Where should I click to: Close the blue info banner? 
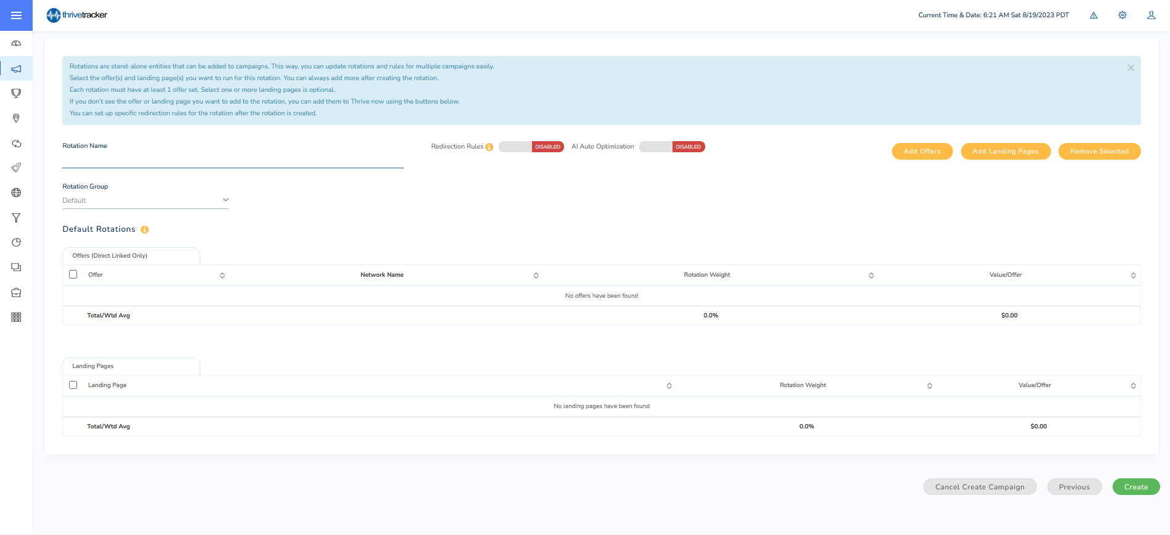(x=1131, y=68)
